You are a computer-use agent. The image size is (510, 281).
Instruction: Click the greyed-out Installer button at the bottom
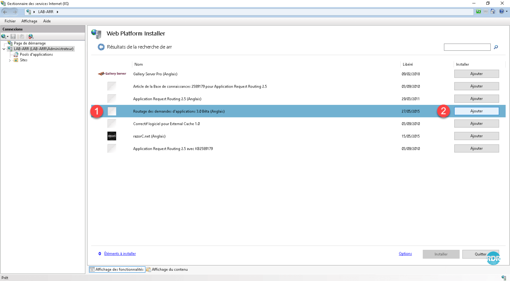(441, 254)
